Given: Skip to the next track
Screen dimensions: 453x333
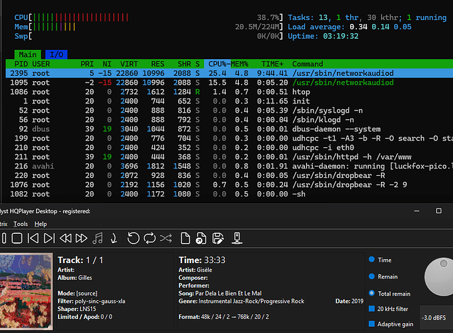Looking at the screenshot, I should click(x=49, y=238).
